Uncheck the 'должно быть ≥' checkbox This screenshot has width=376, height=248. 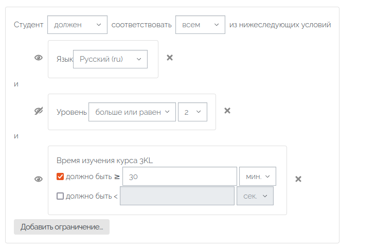point(60,176)
